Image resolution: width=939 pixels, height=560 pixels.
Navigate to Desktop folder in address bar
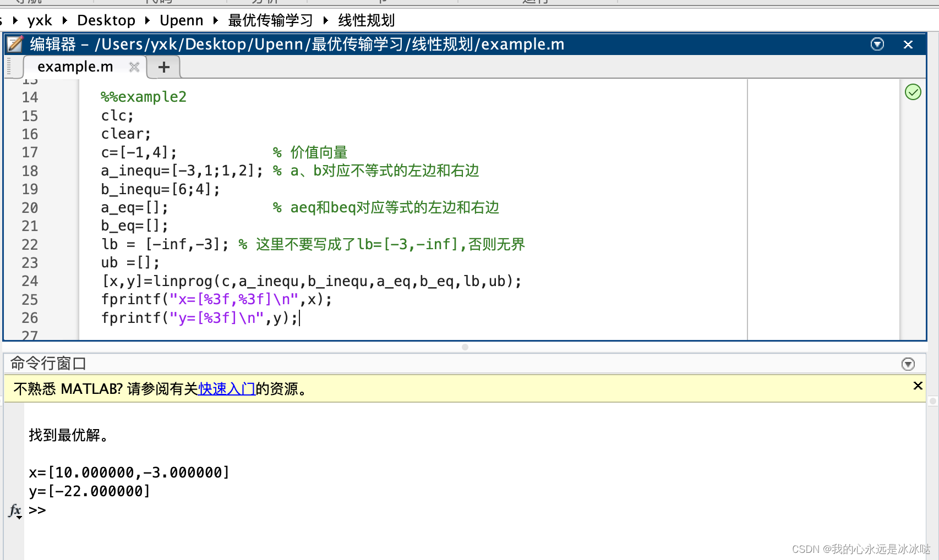pos(106,20)
